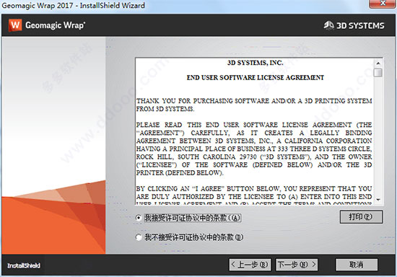Click the paragraph starting THANK YOU FOR PURCHASING
The image size is (397, 277).
tap(254, 105)
